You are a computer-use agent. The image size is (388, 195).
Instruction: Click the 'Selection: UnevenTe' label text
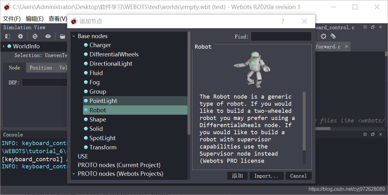(41, 55)
